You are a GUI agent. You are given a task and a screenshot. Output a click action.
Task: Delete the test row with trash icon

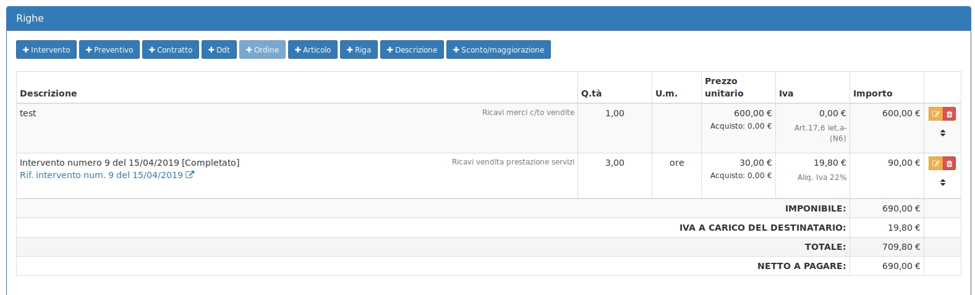pyautogui.click(x=950, y=114)
